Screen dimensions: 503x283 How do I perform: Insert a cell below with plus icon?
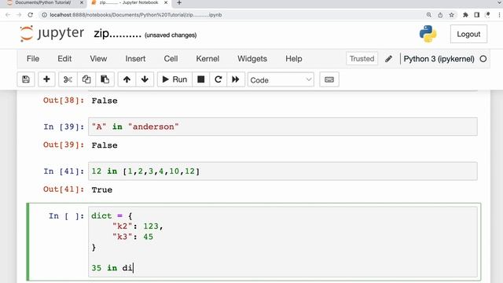tap(46, 79)
